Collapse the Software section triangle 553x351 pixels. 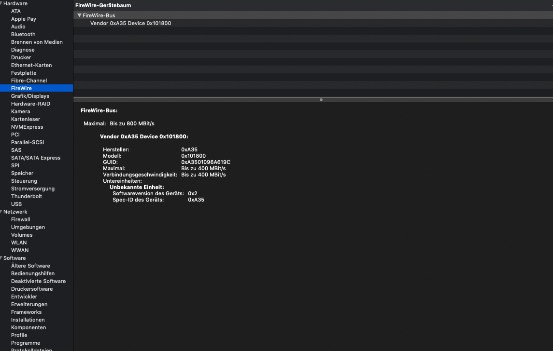1,258
